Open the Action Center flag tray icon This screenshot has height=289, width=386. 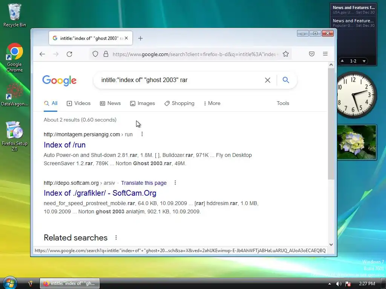click(348, 284)
